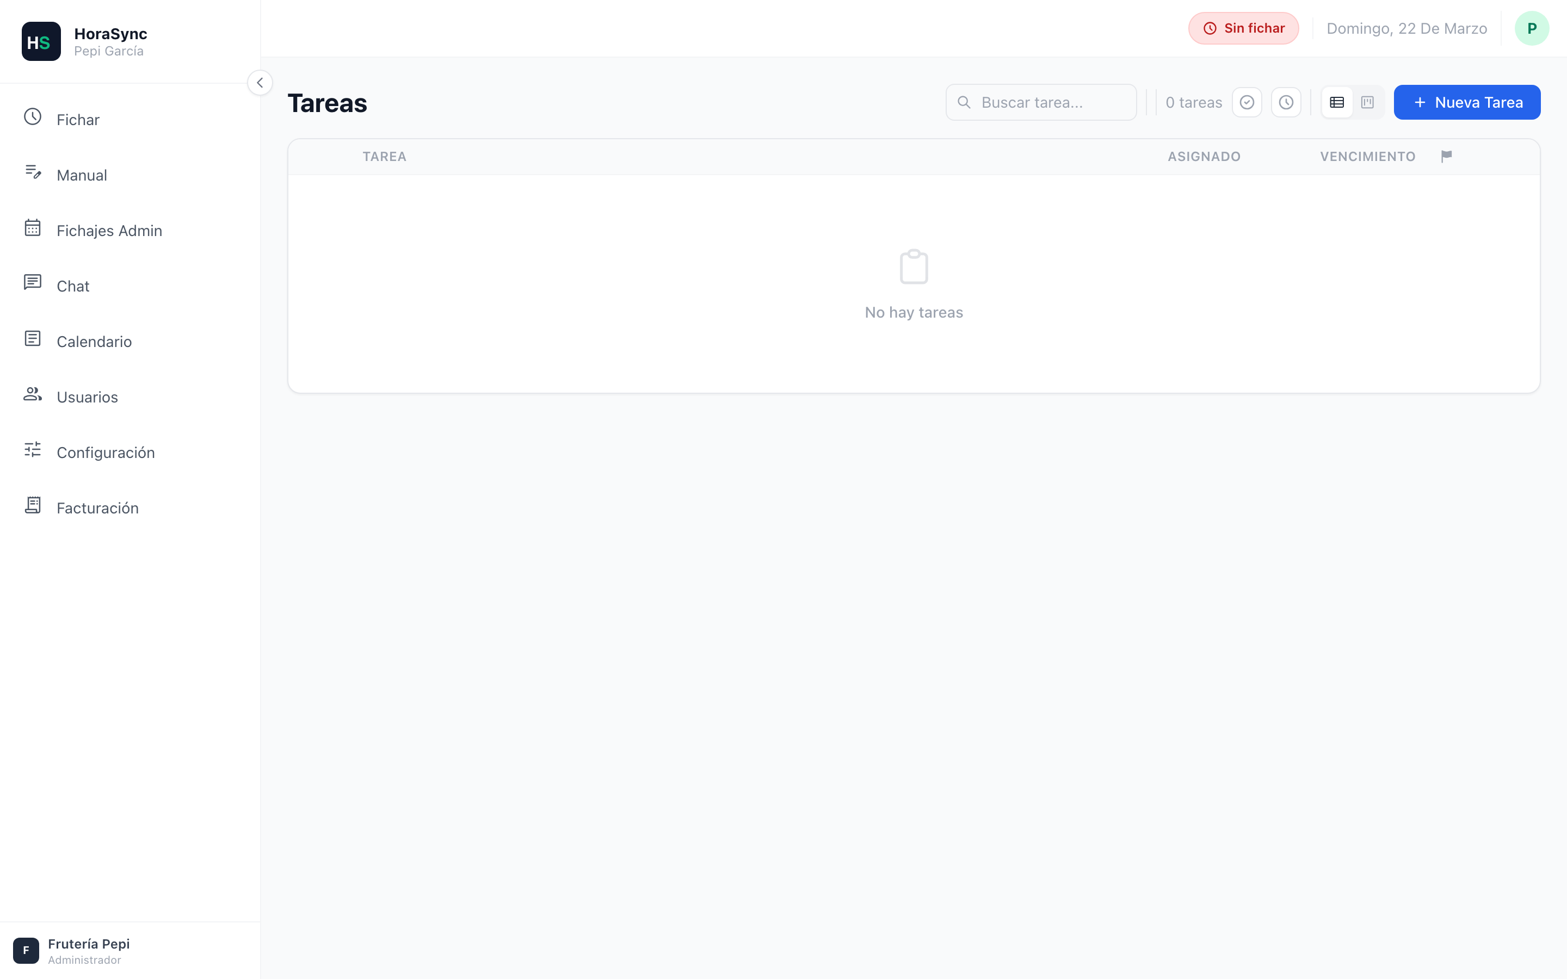Screen dimensions: 1567x979
Task: Collapse the sidebar with the chevron
Action: pos(260,82)
